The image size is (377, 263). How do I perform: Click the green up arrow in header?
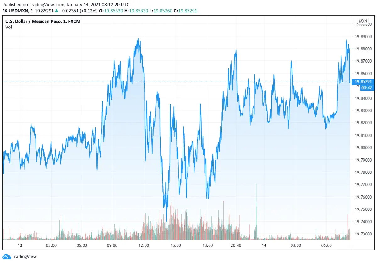(56, 11)
